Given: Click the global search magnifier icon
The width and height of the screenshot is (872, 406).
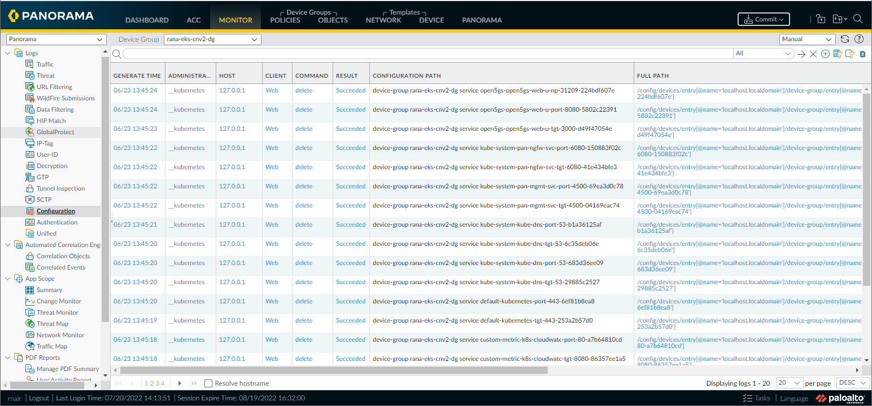Looking at the screenshot, I should click(x=858, y=19).
